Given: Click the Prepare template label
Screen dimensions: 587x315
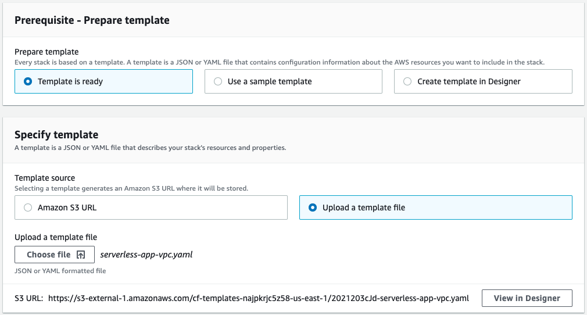Looking at the screenshot, I should click(x=47, y=52).
